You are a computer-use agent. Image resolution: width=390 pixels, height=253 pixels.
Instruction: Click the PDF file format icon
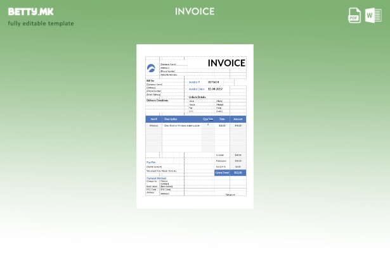354,16
